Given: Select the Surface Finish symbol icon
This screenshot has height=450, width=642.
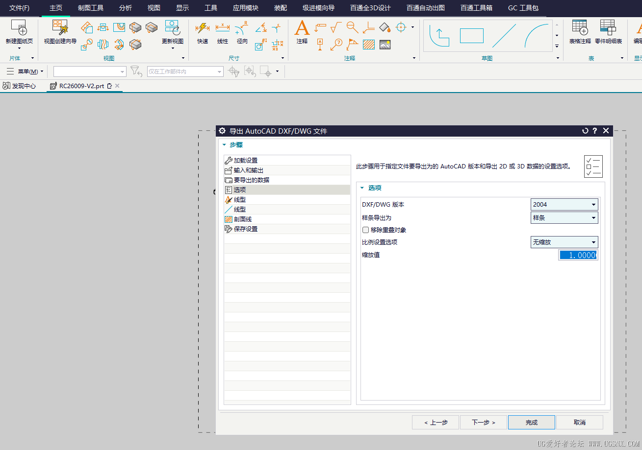Looking at the screenshot, I should point(336,27).
